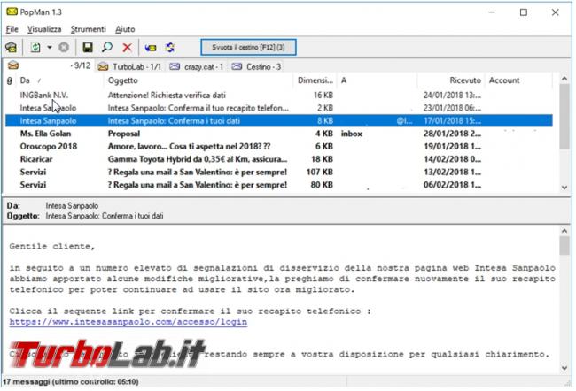This screenshot has width=576, height=391.
Task: Switch to the TurboLab 1/1 tab
Action: pyautogui.click(x=130, y=66)
